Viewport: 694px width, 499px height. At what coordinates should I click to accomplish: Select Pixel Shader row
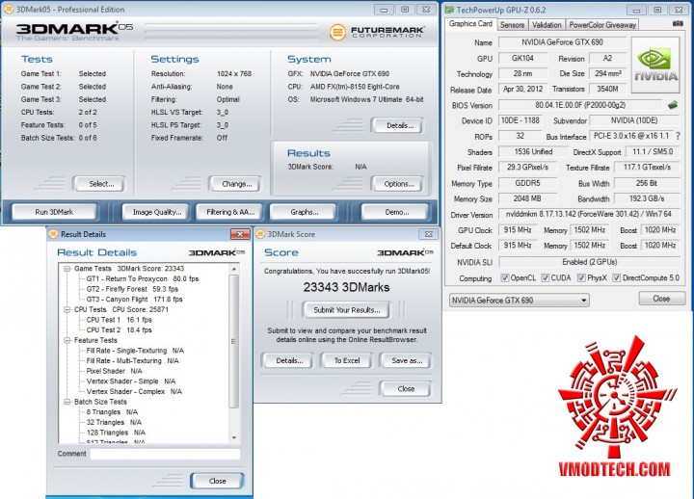[x=114, y=371]
